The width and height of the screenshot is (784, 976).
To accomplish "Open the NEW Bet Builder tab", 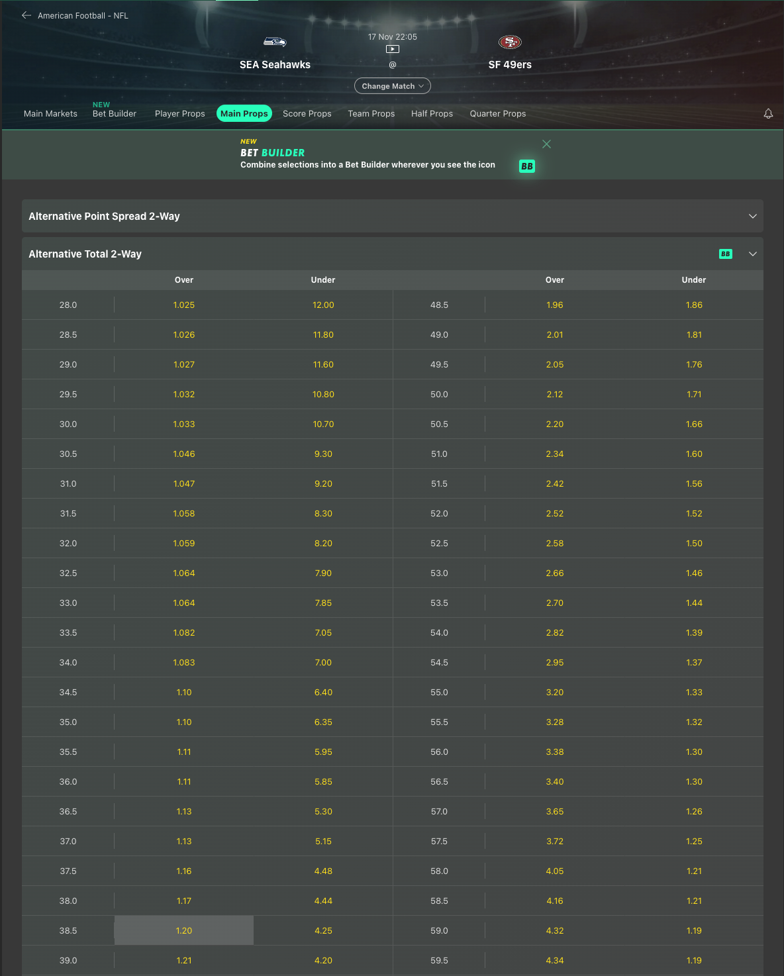I will pos(115,113).
